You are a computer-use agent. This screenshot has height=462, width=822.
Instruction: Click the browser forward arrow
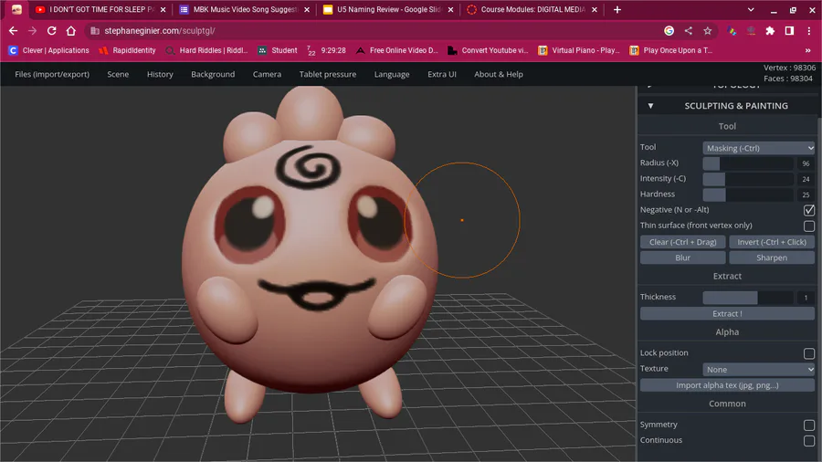[33, 31]
